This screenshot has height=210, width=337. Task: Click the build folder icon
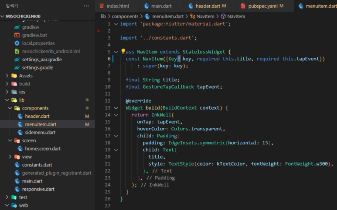pos(14,84)
